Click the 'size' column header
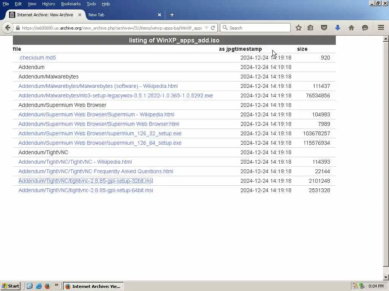389x291 pixels. [x=302, y=49]
